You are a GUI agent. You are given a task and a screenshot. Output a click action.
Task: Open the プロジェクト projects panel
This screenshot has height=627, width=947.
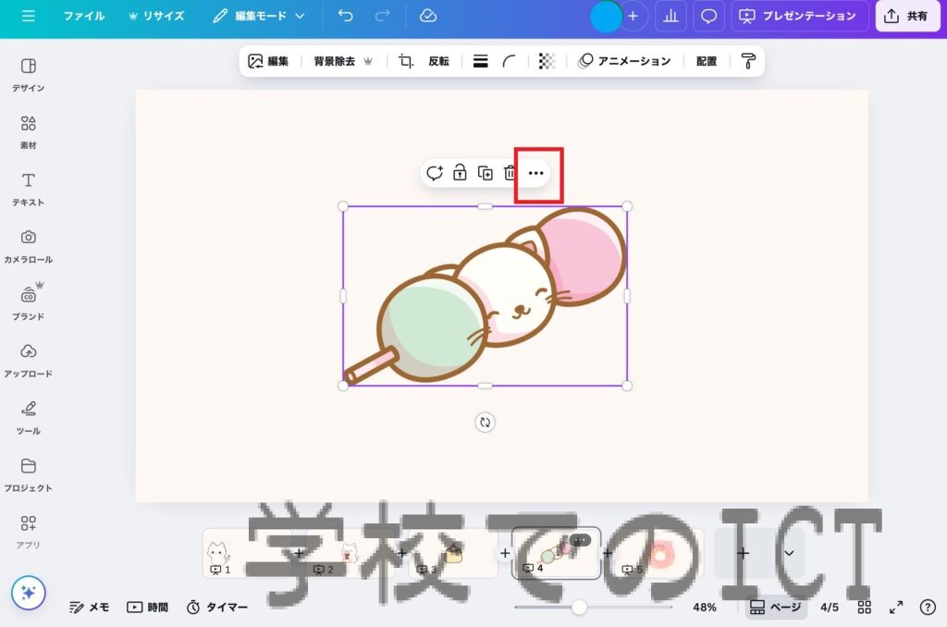point(29,474)
